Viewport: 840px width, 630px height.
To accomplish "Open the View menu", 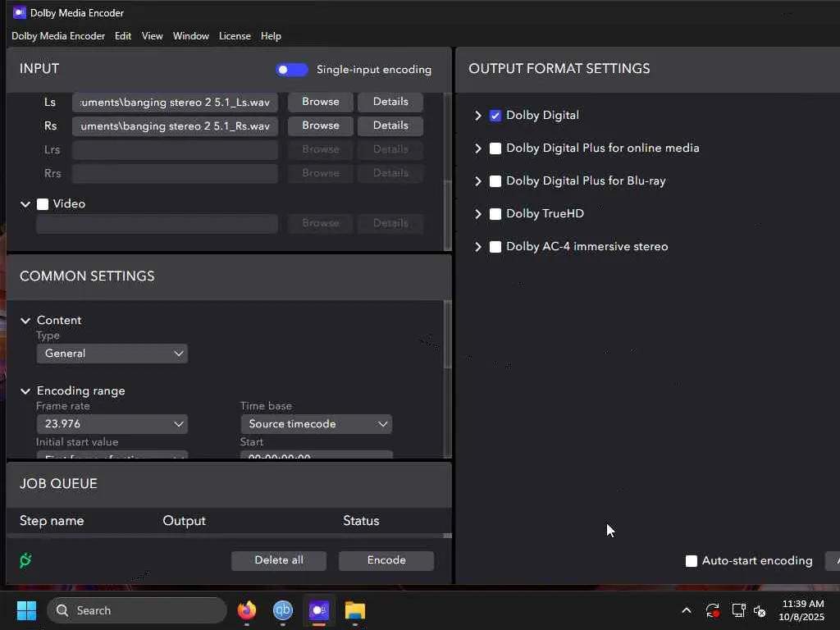I will point(152,36).
